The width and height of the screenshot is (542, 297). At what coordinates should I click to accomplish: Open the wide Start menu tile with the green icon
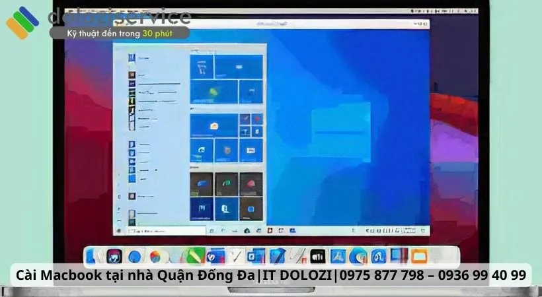click(x=214, y=92)
